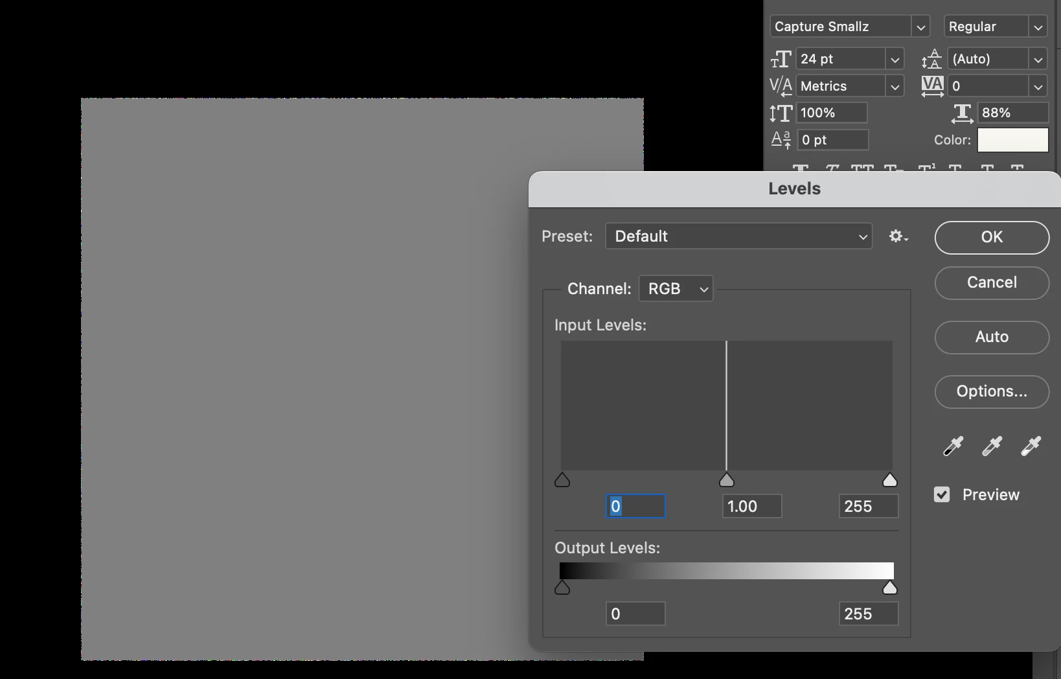Click the kerning V/A icon beside Metrics
The height and width of the screenshot is (679, 1061).
click(781, 86)
